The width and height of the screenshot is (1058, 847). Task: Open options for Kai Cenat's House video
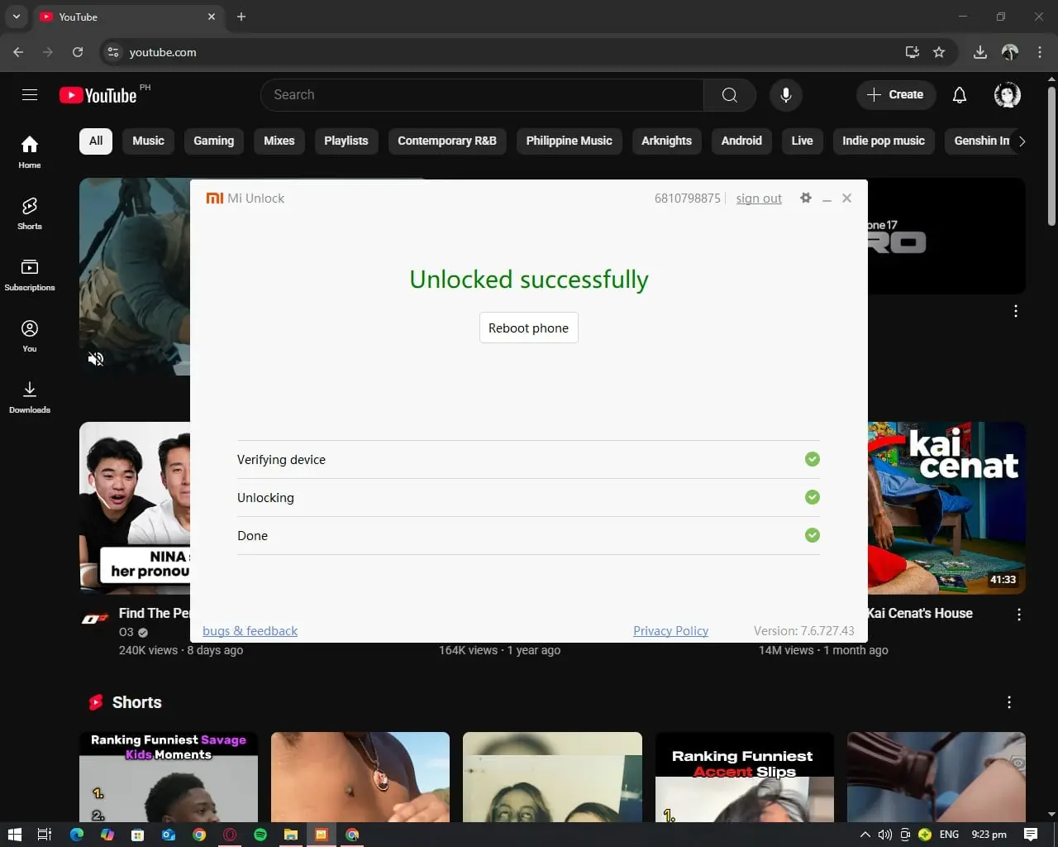pyautogui.click(x=1019, y=615)
